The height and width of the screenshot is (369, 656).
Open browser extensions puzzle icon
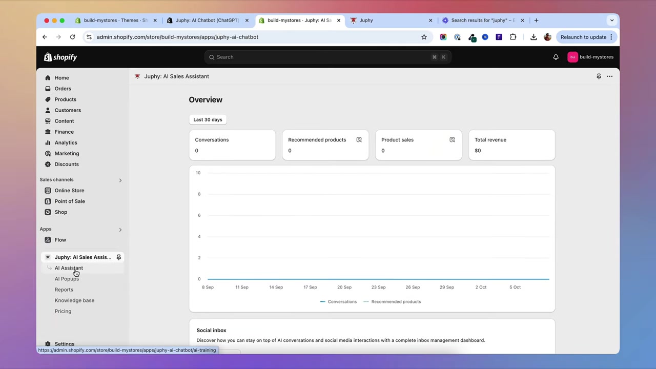click(x=513, y=37)
